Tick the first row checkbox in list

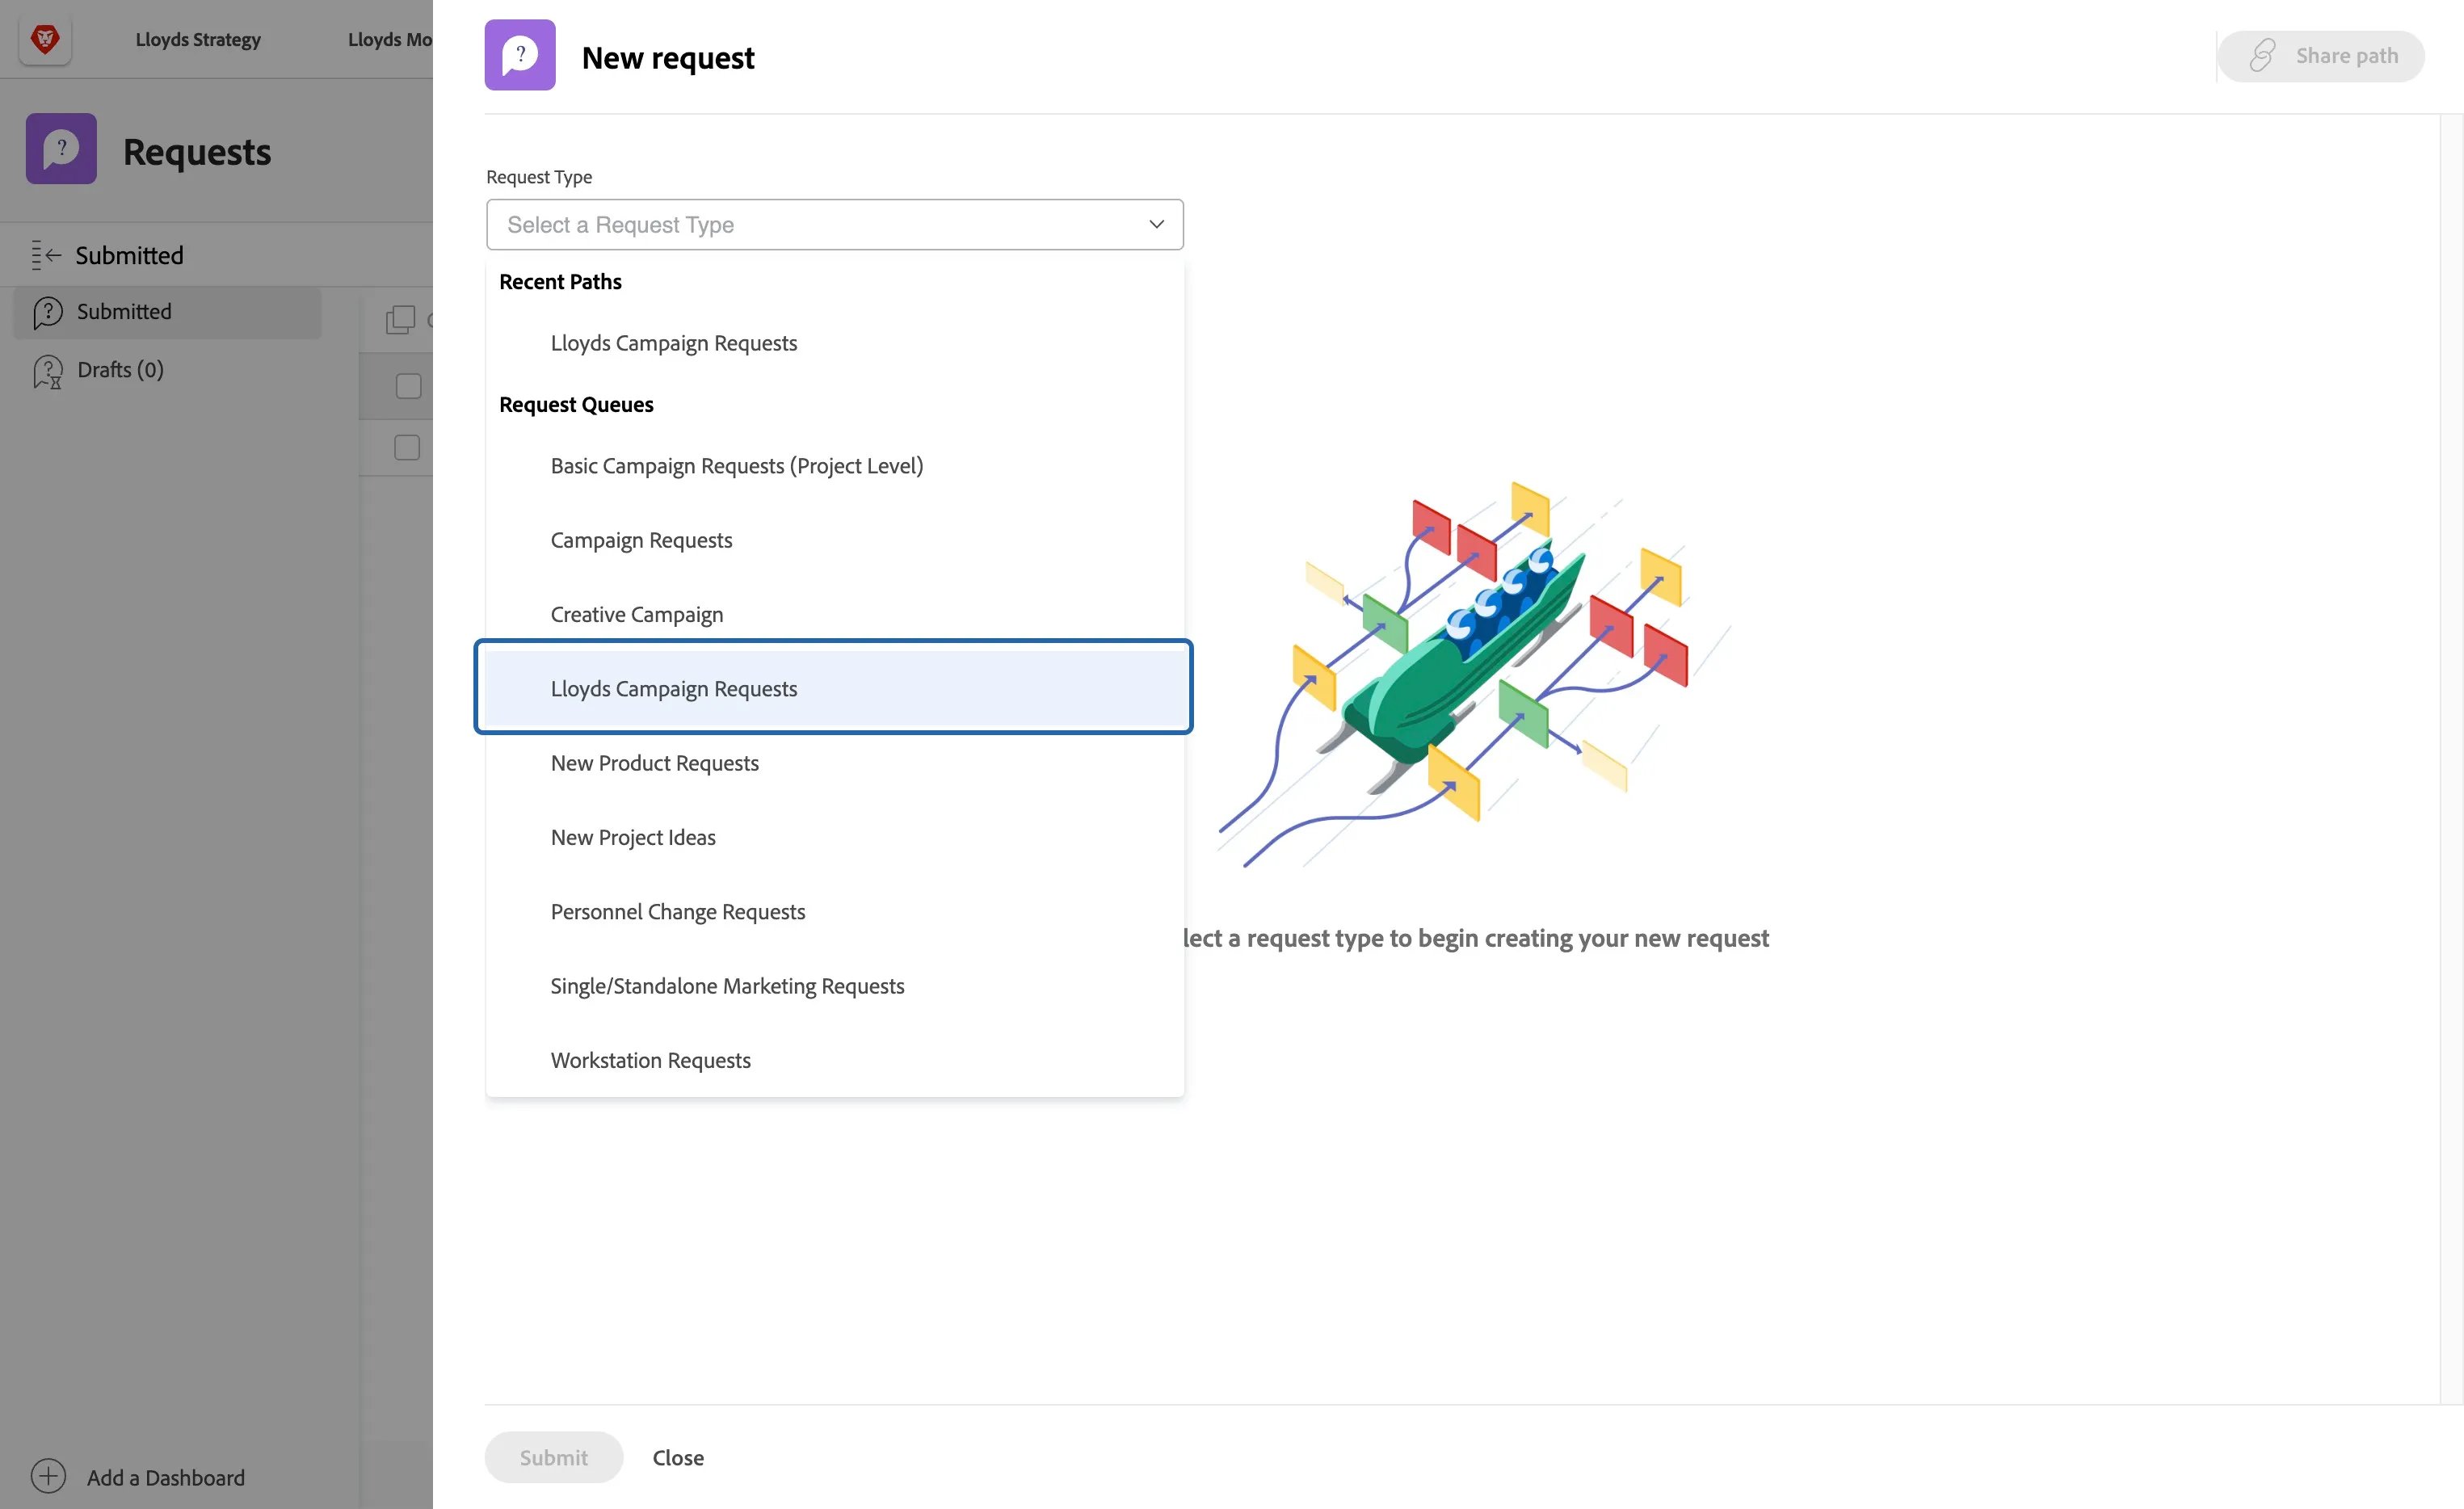408,386
